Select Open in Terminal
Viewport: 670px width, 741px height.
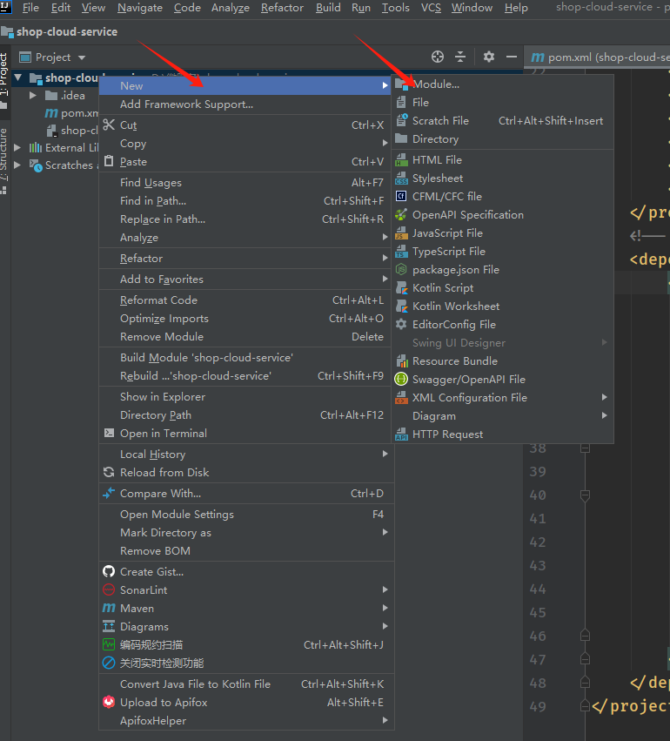click(x=246, y=434)
